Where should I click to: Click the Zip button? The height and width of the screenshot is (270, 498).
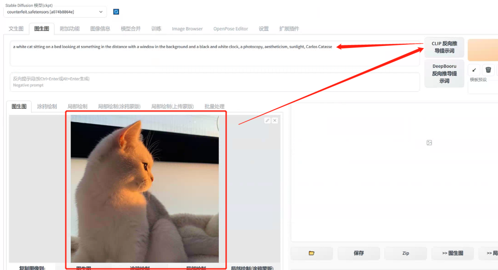(406, 253)
